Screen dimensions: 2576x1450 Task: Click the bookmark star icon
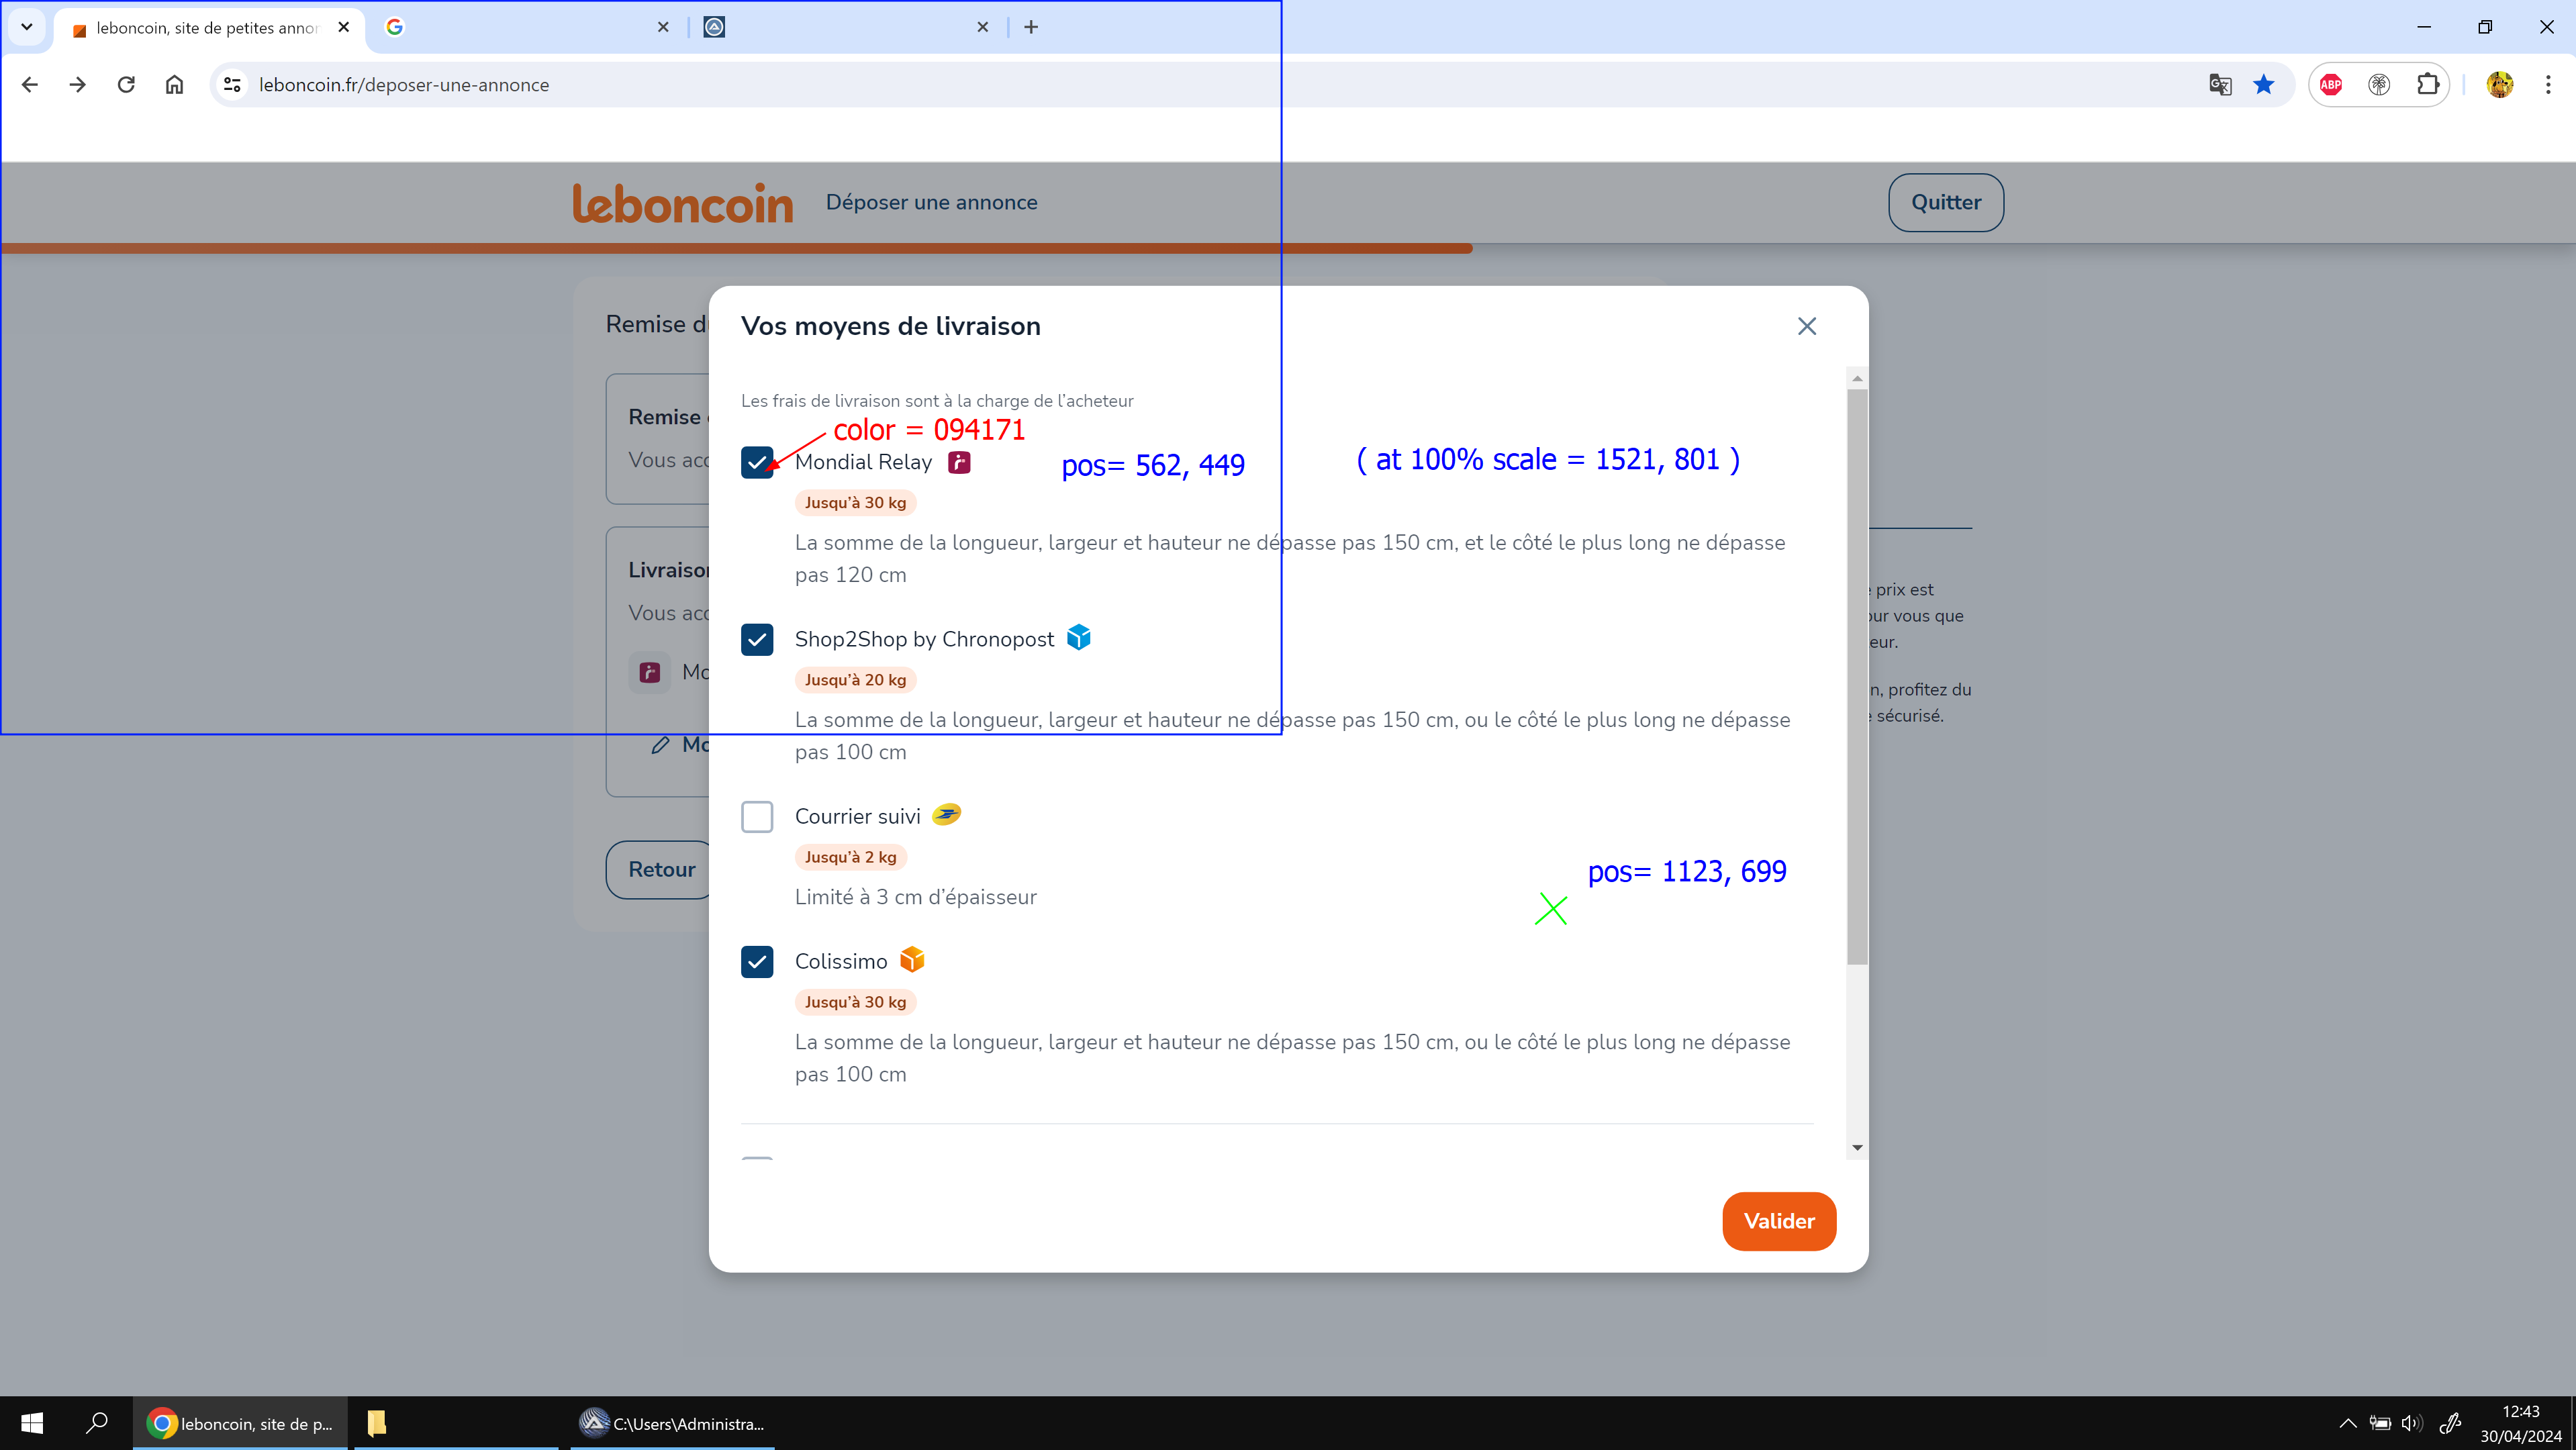click(2264, 85)
